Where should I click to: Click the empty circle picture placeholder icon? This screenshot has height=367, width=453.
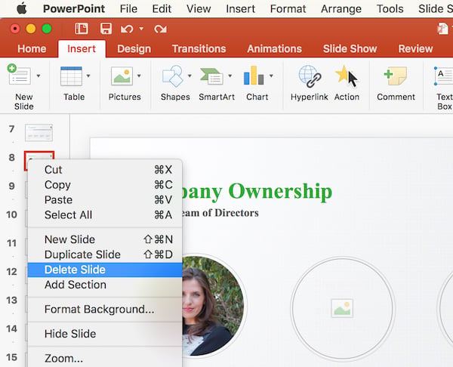[x=342, y=308]
